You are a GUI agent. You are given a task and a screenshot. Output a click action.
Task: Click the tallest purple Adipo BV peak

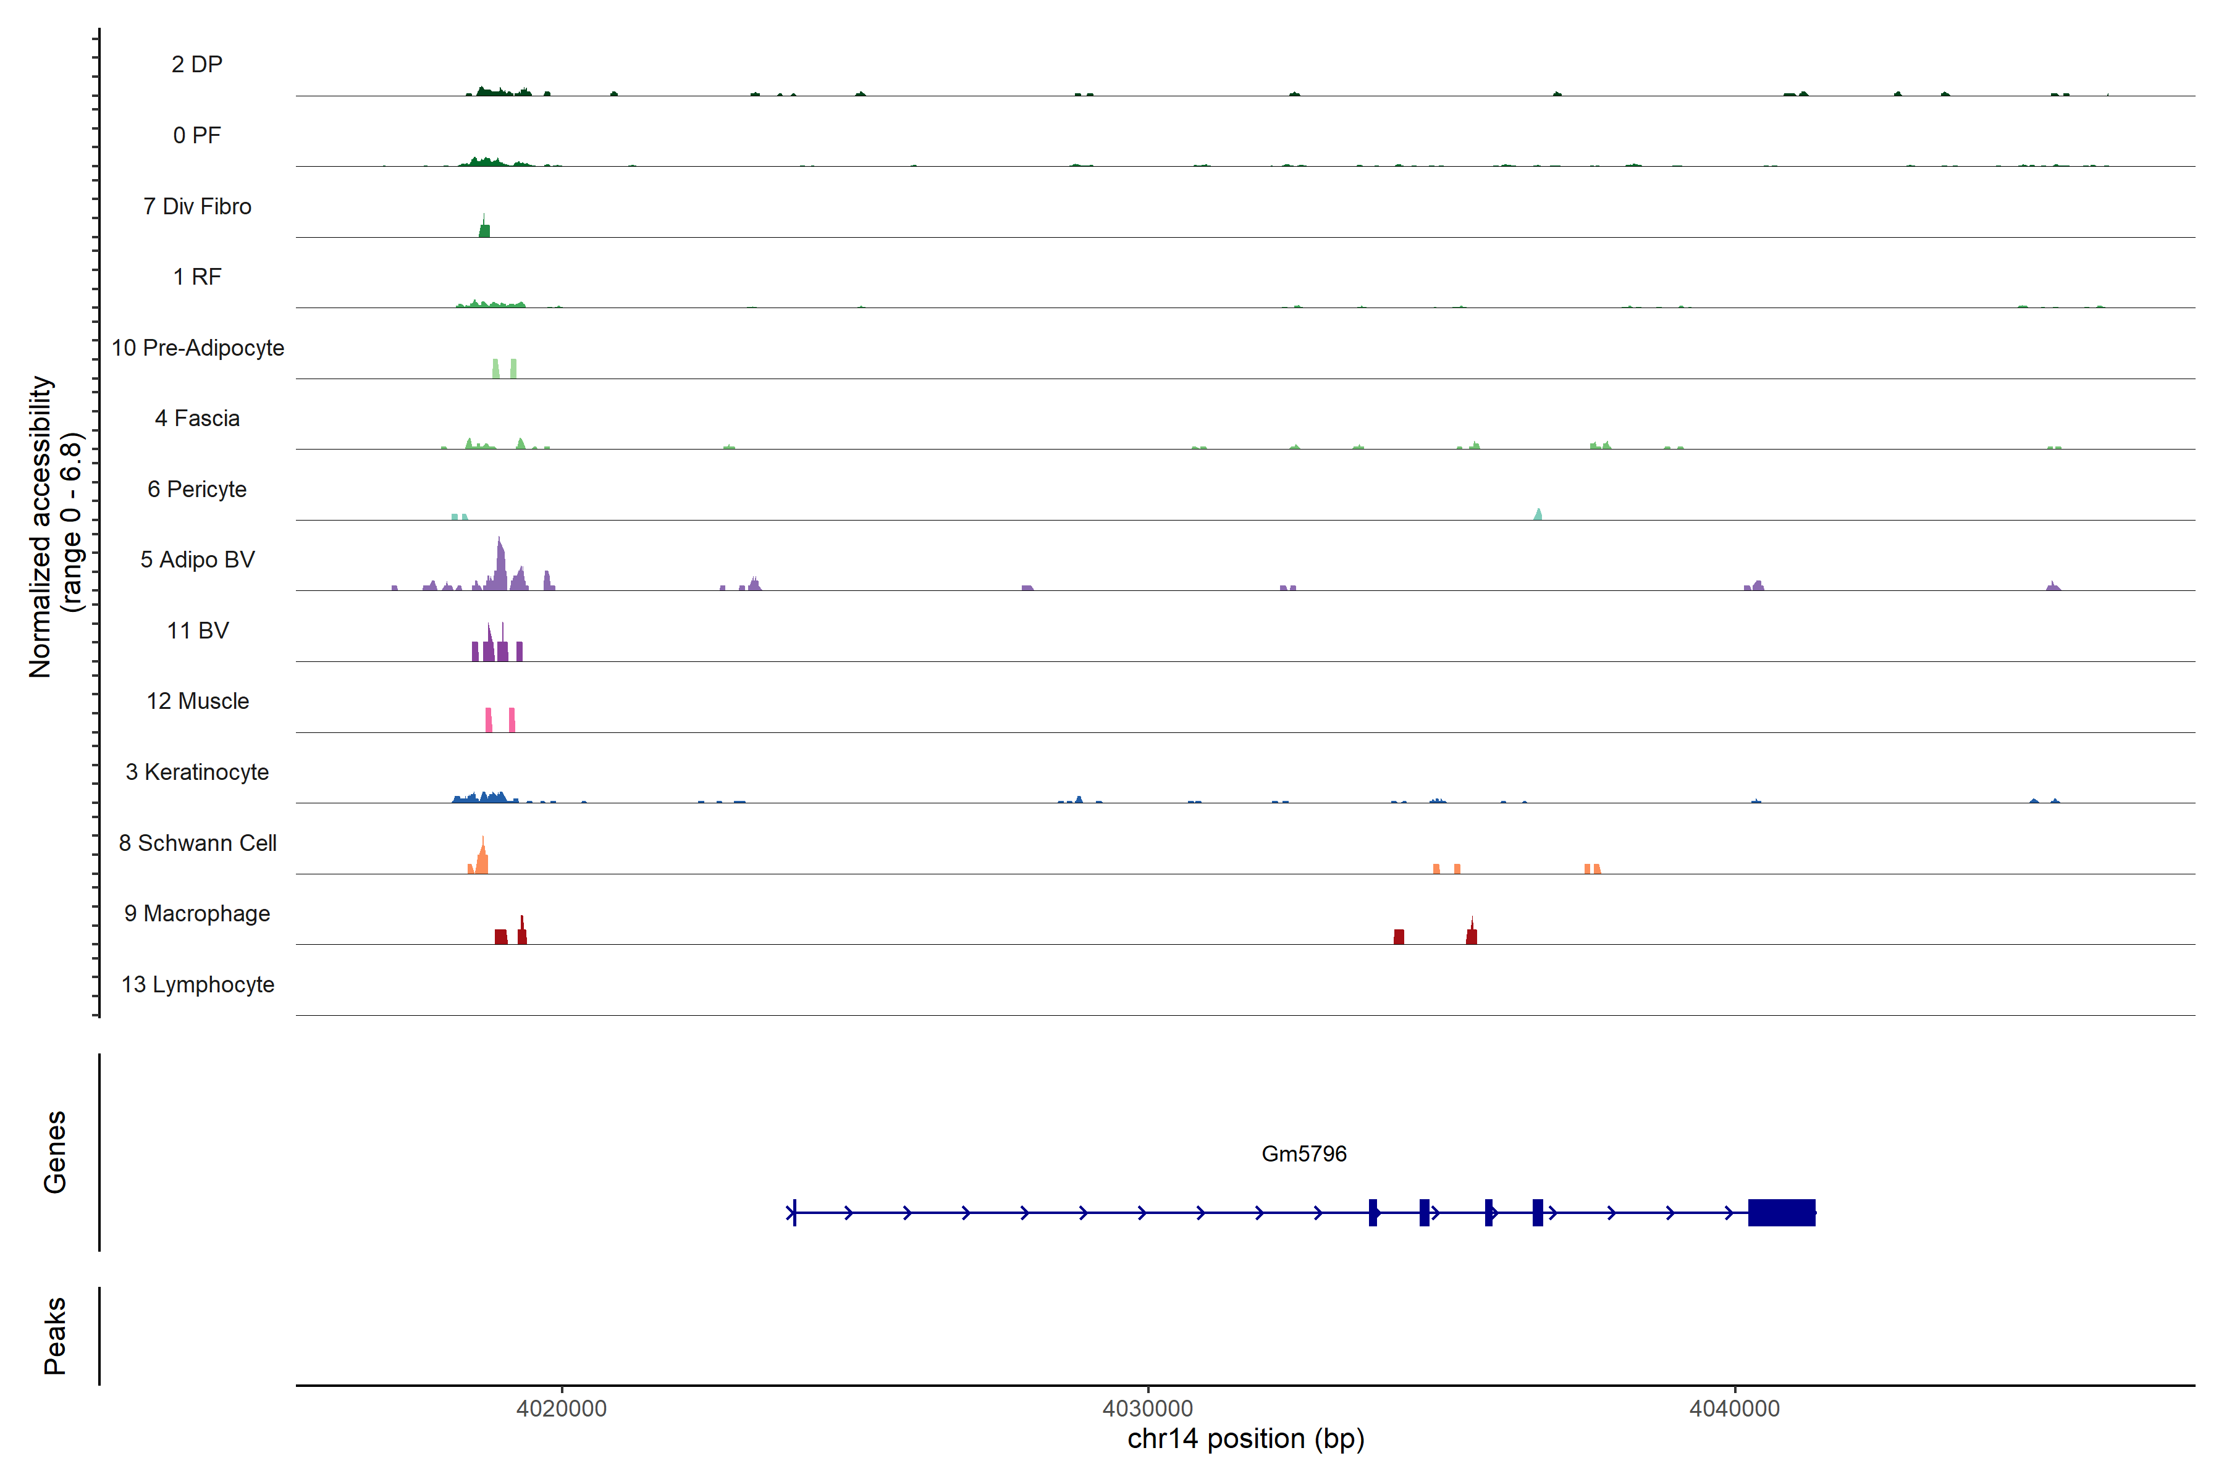coord(500,564)
